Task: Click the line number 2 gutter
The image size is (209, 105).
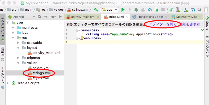Action: point(66,34)
